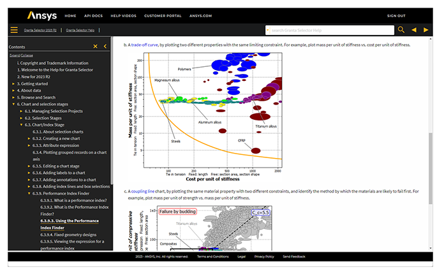444x274 pixels.
Task: Open Terms and Conditions footer link
Action: (212, 257)
